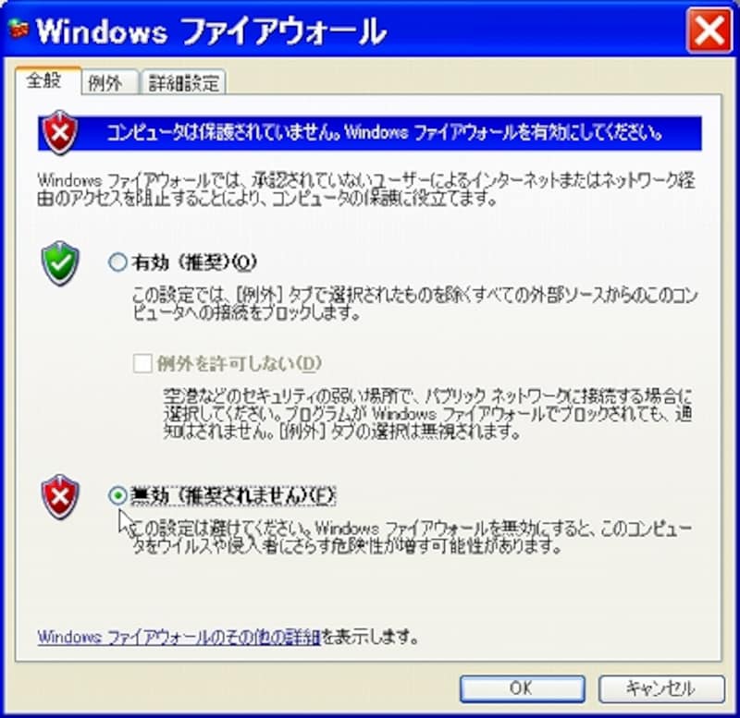Image resolution: width=740 pixels, height=718 pixels.
Task: Click the 空港などのセキュリティ explanation text
Action: click(x=427, y=414)
